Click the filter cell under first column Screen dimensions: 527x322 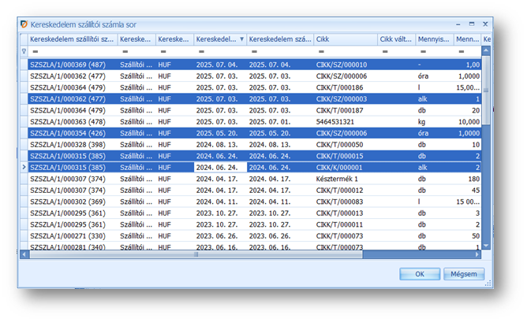pos(73,51)
